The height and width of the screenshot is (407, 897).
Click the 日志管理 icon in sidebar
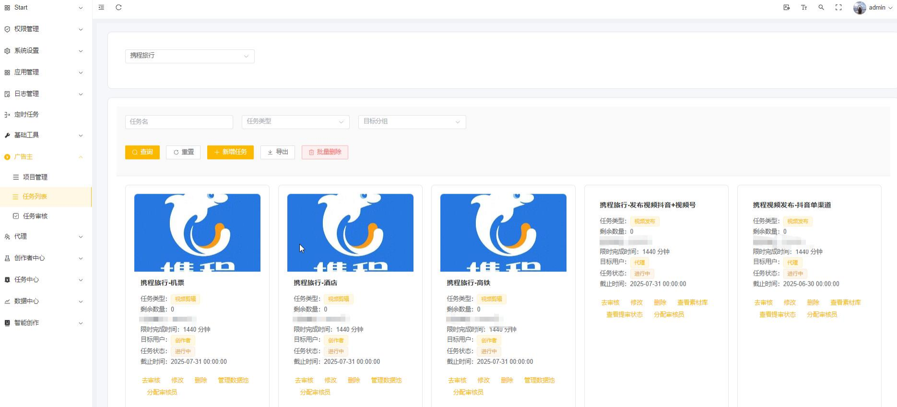pos(7,94)
